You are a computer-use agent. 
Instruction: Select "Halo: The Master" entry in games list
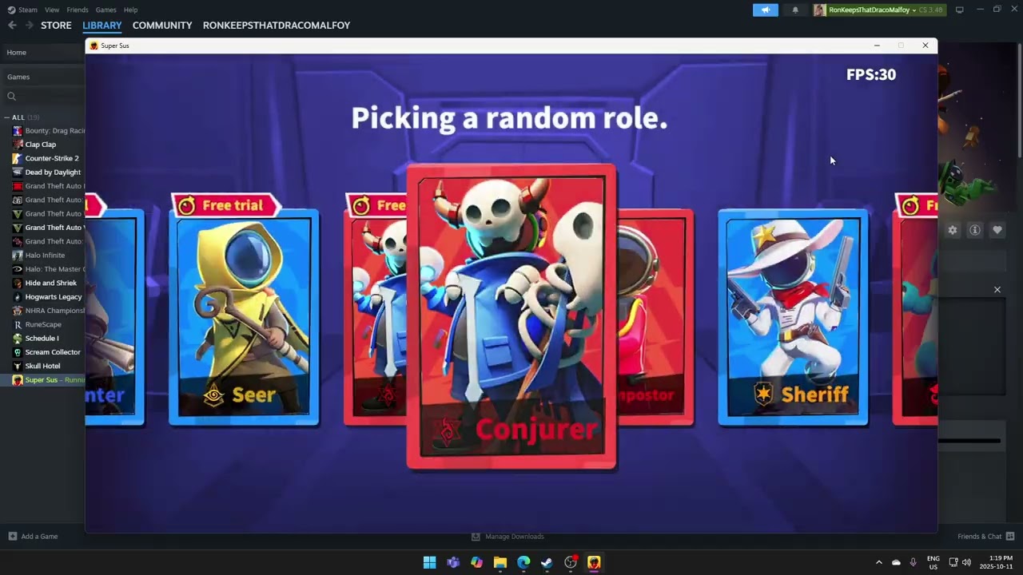54,269
